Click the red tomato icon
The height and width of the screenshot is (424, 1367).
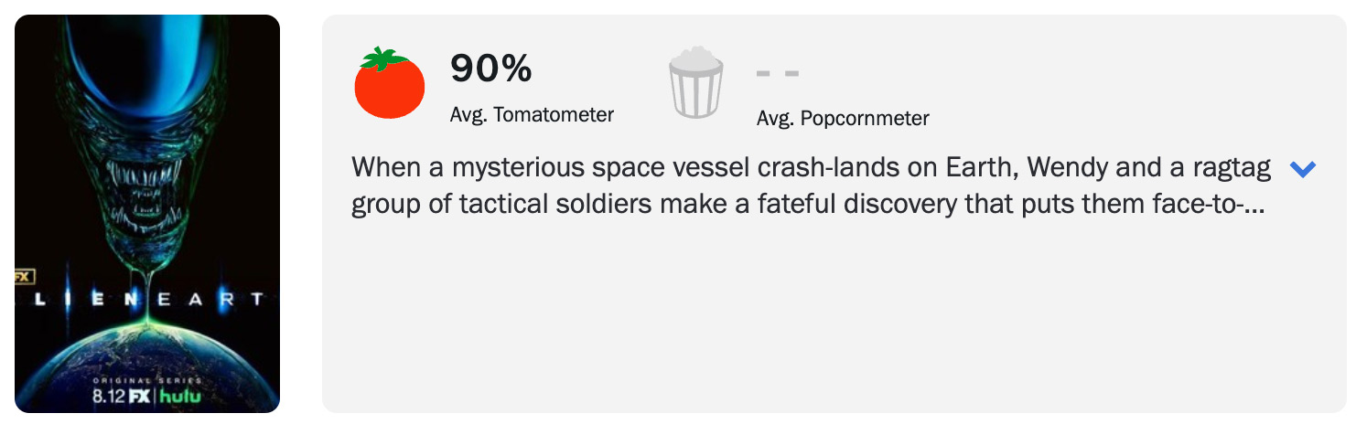click(389, 84)
